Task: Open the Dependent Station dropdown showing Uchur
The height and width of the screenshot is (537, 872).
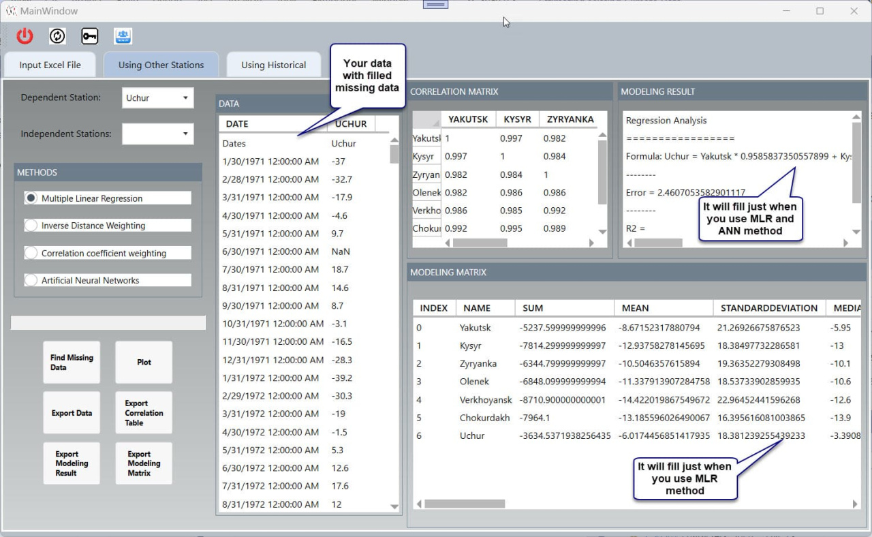Action: pyautogui.click(x=157, y=97)
